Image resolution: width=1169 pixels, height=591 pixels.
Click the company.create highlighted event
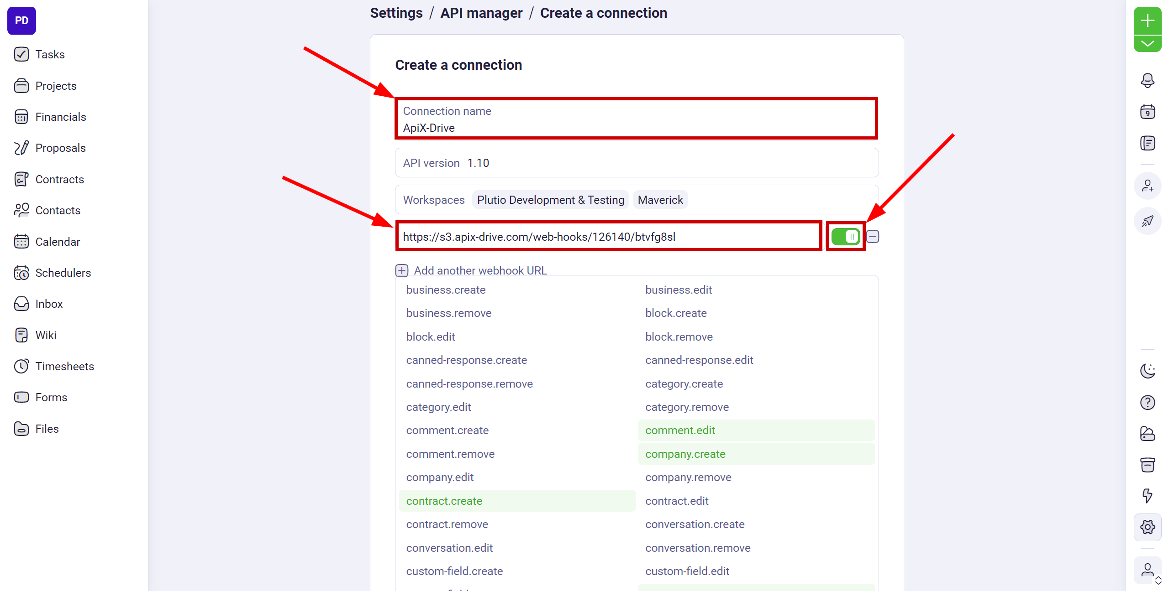tap(686, 454)
